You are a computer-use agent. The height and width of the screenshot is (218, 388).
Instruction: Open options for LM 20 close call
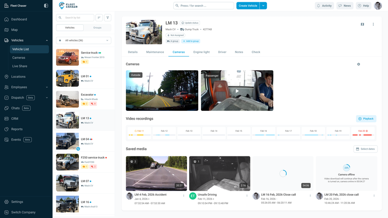point(374,196)
